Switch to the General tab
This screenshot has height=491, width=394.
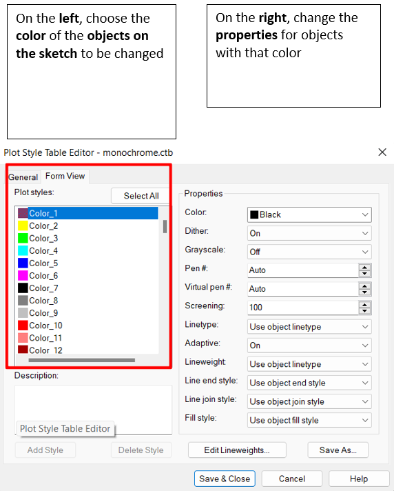(23, 177)
